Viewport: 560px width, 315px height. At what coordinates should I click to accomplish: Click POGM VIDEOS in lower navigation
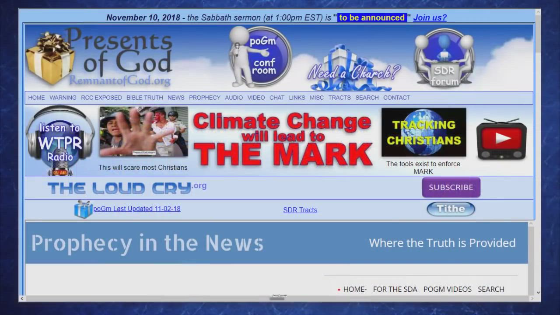click(447, 289)
